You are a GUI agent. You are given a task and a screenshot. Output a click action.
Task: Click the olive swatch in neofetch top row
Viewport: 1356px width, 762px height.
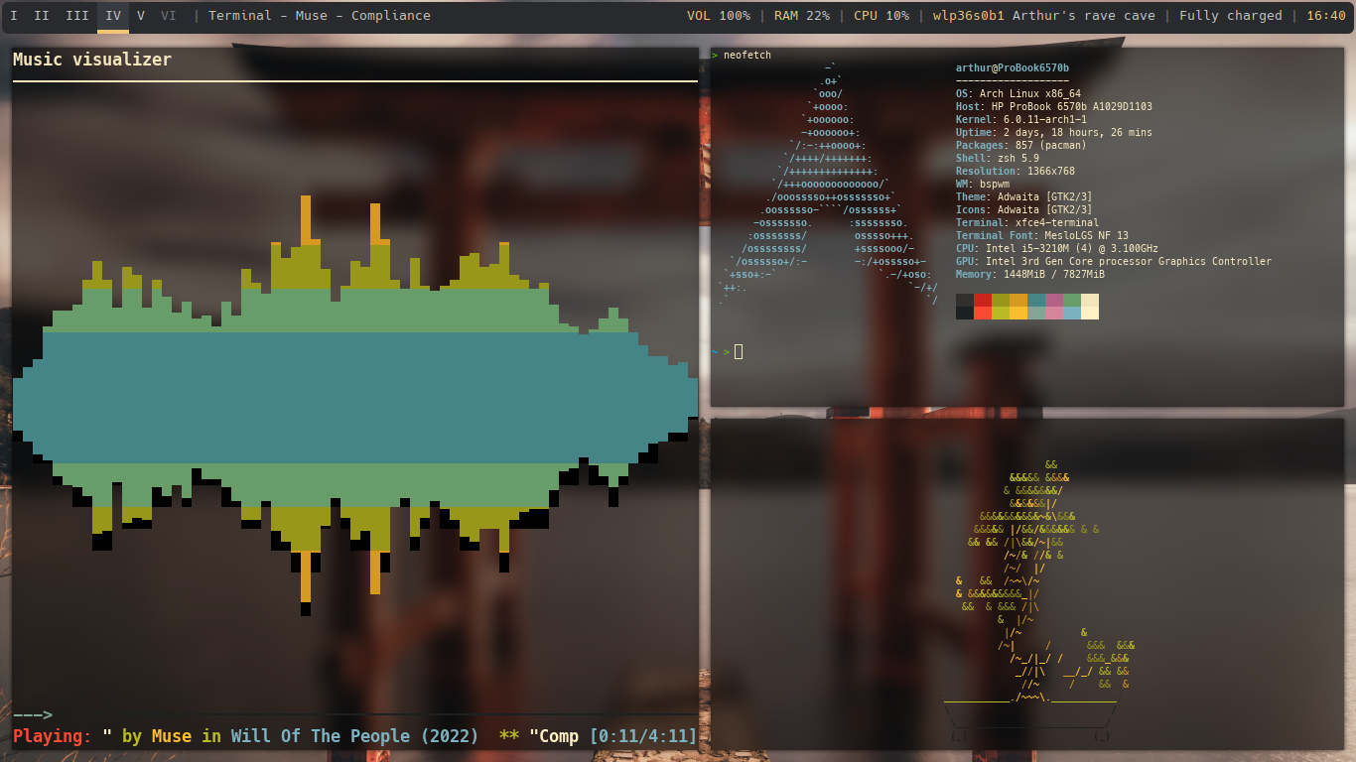pos(1001,300)
